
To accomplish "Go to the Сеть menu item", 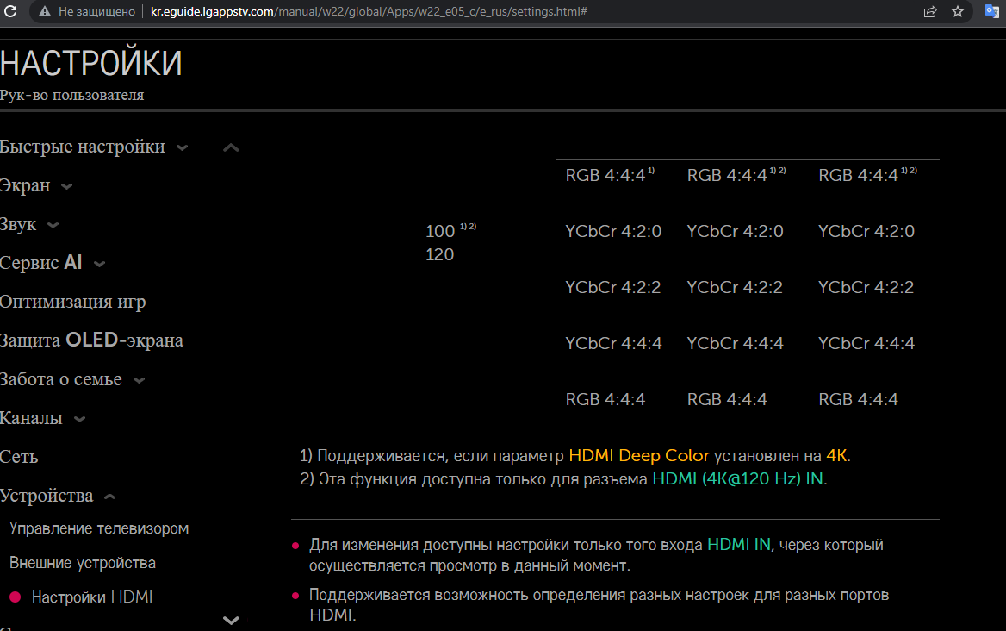I will click(19, 457).
